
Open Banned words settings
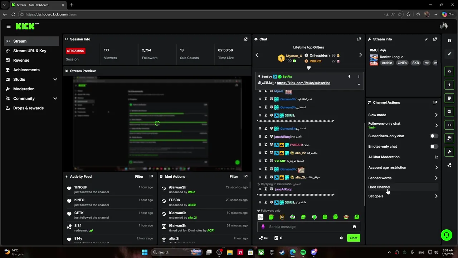[403, 178]
